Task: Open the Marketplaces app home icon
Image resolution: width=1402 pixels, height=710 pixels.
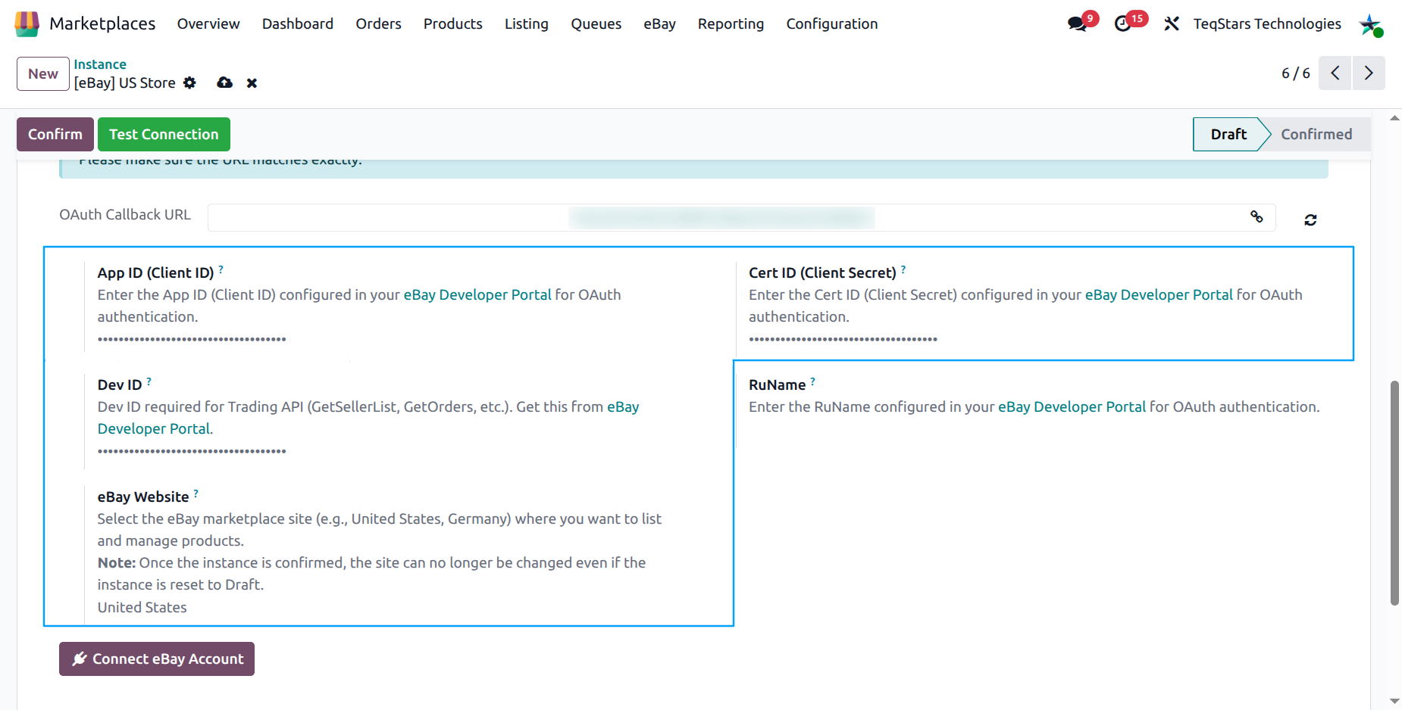Action: click(x=27, y=24)
